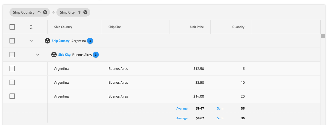This screenshot has width=328, height=125.
Task: Remove the Ship City grouping chip
Action: click(x=85, y=12)
